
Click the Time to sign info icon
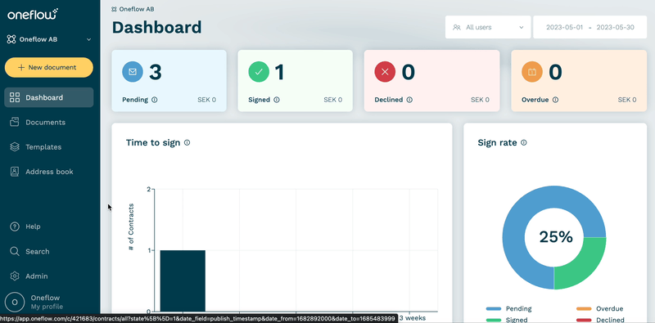pos(187,142)
